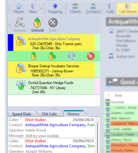Click the pink color strip beside Orchid call
Screen dimensions: 138x153
(x=97, y=86)
